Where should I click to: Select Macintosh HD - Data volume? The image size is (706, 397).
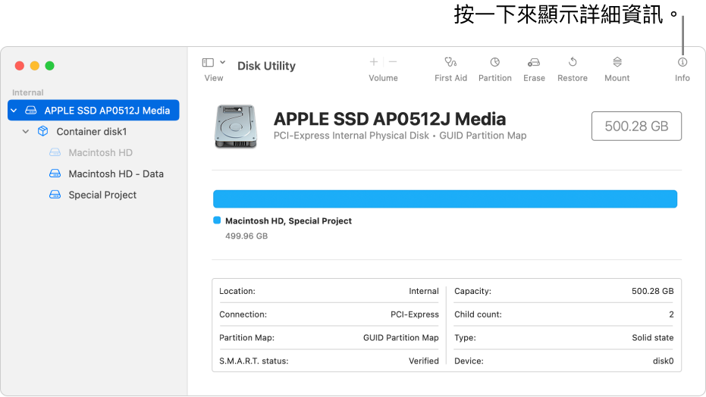coord(116,173)
